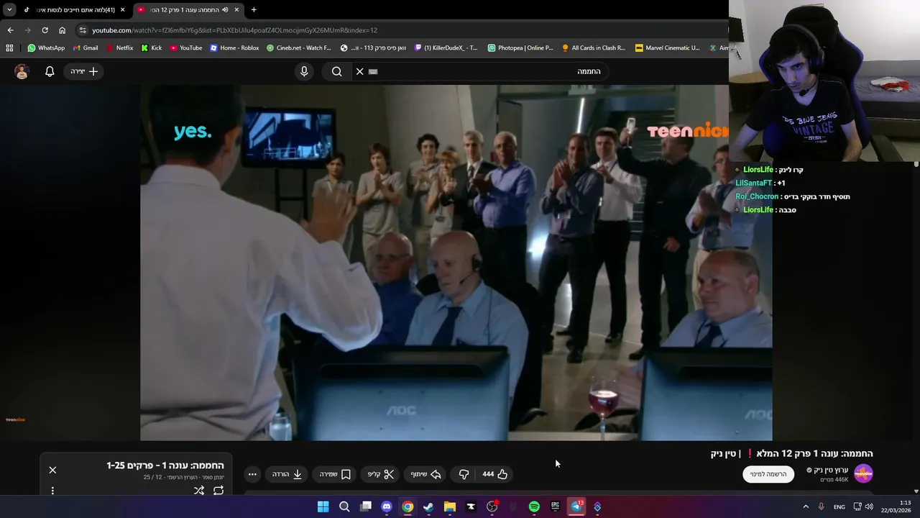Open the Kick bookmark

152,48
